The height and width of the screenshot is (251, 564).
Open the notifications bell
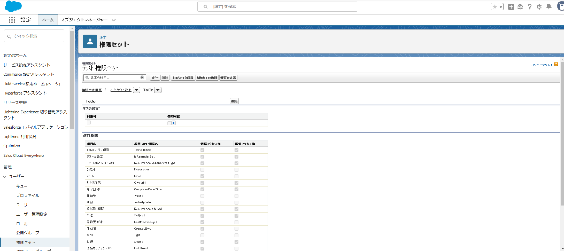[x=549, y=7]
